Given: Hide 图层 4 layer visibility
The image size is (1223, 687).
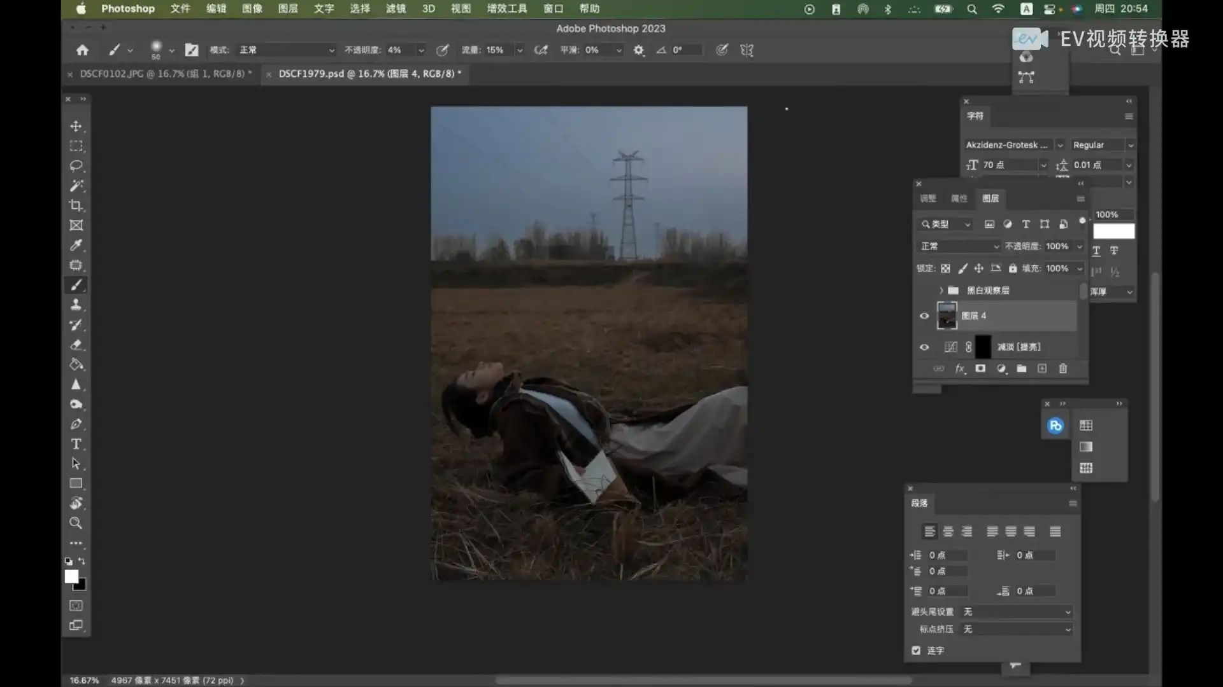Looking at the screenshot, I should coord(924,316).
